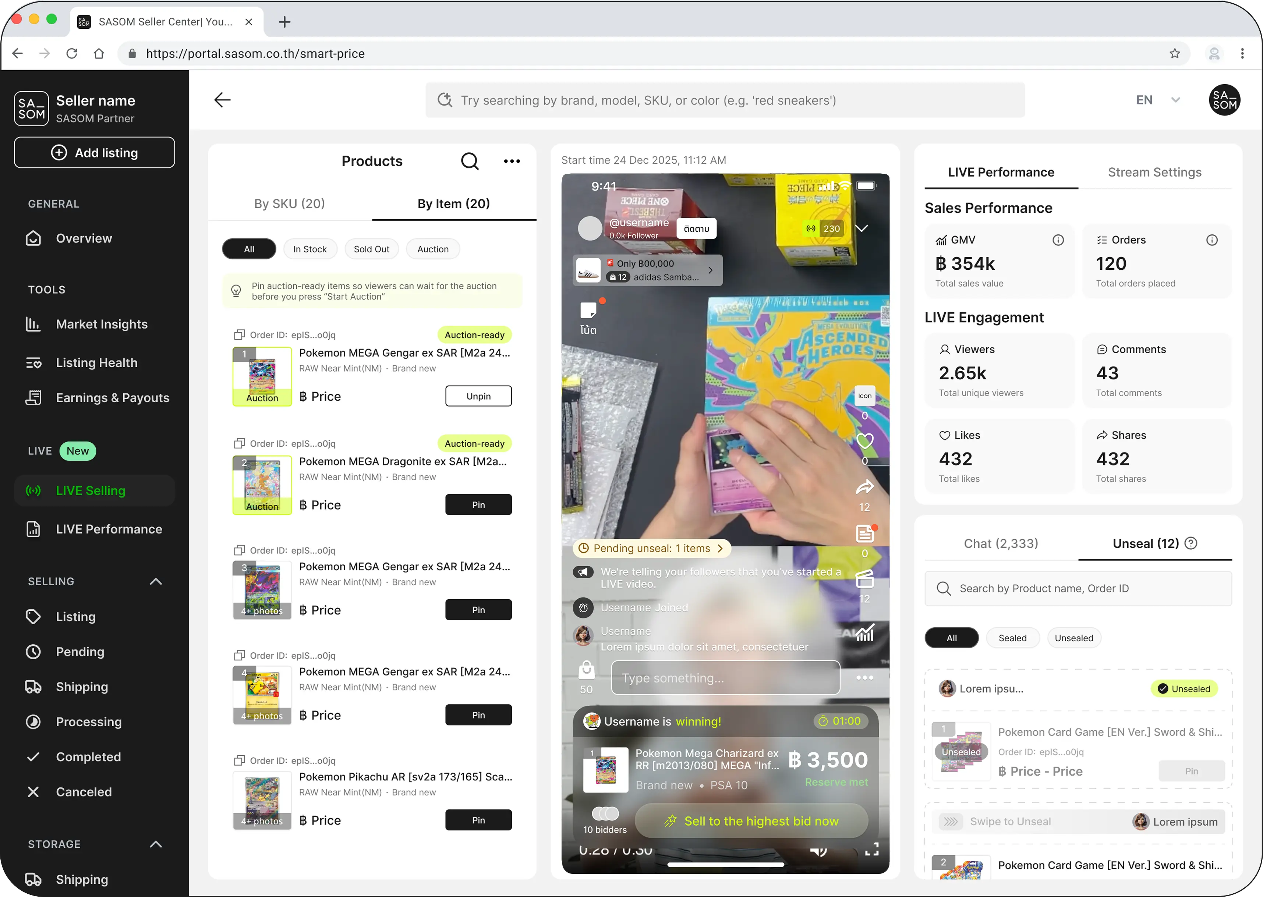Filter products by Auction
This screenshot has width=1263, height=897.
pyautogui.click(x=433, y=249)
